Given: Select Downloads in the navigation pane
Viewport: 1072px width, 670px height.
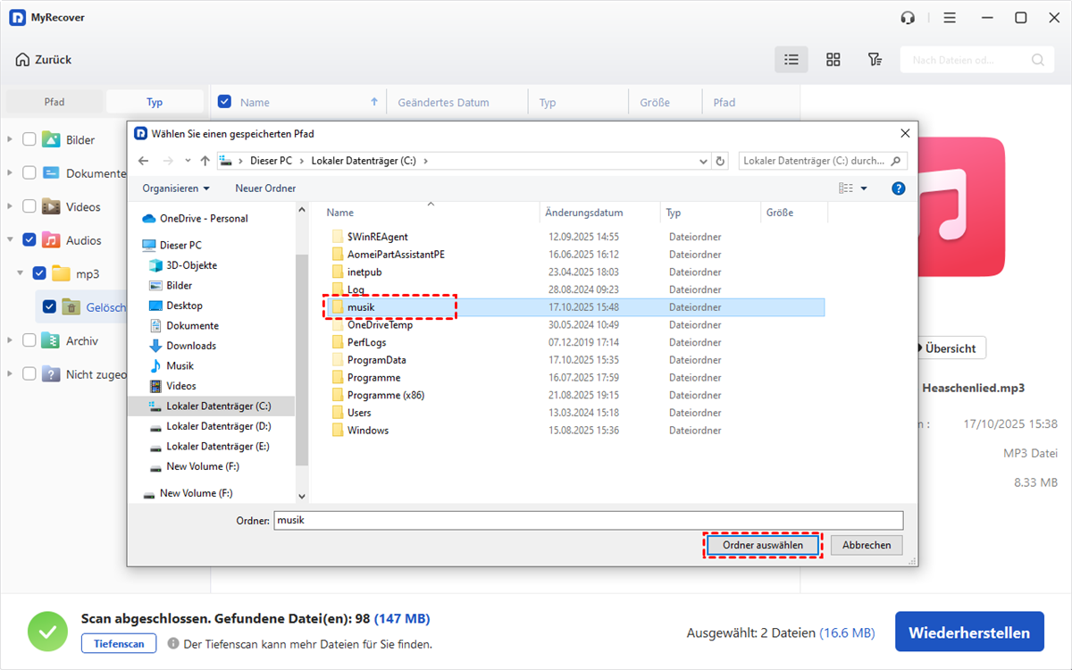Looking at the screenshot, I should pyautogui.click(x=190, y=346).
